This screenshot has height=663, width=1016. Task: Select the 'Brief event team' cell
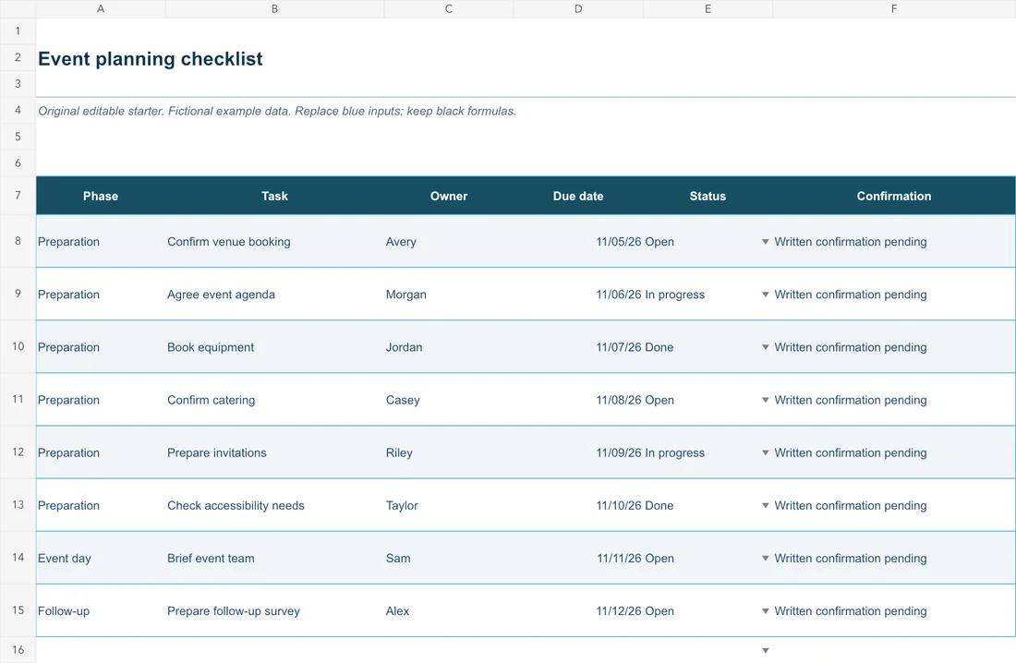pos(274,558)
